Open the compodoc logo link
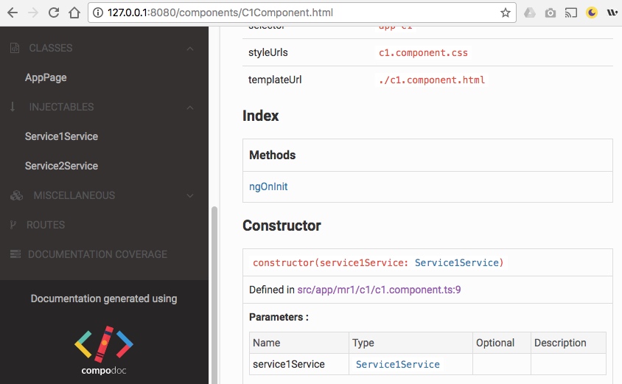 pyautogui.click(x=104, y=351)
